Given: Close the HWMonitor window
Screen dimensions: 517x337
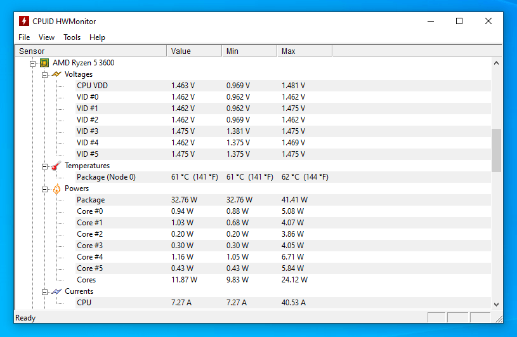Looking at the screenshot, I should tap(488, 21).
